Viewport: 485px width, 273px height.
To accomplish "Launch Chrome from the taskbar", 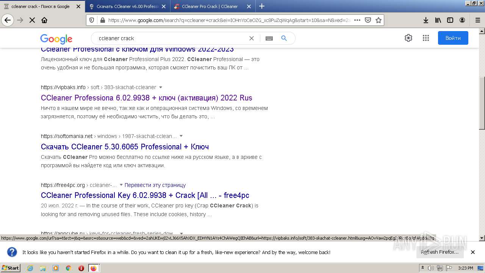I will [x=68, y=268].
